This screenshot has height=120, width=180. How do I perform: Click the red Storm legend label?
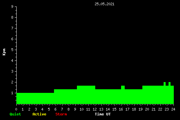(61, 114)
